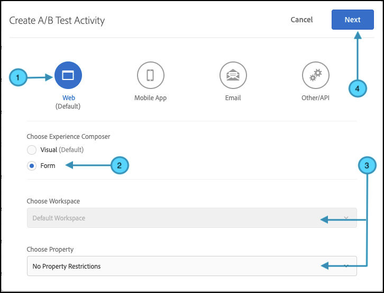Click the numbered callout marker 2

[120, 165]
